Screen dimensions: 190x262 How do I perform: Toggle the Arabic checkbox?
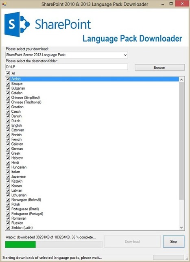[x=8, y=79]
